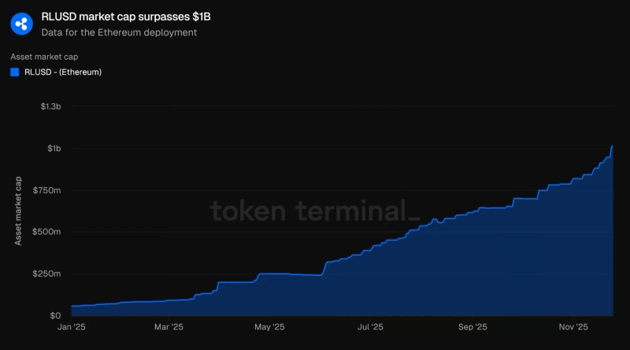The width and height of the screenshot is (630, 350).
Task: Click the $250m y-axis label
Action: click(49, 274)
